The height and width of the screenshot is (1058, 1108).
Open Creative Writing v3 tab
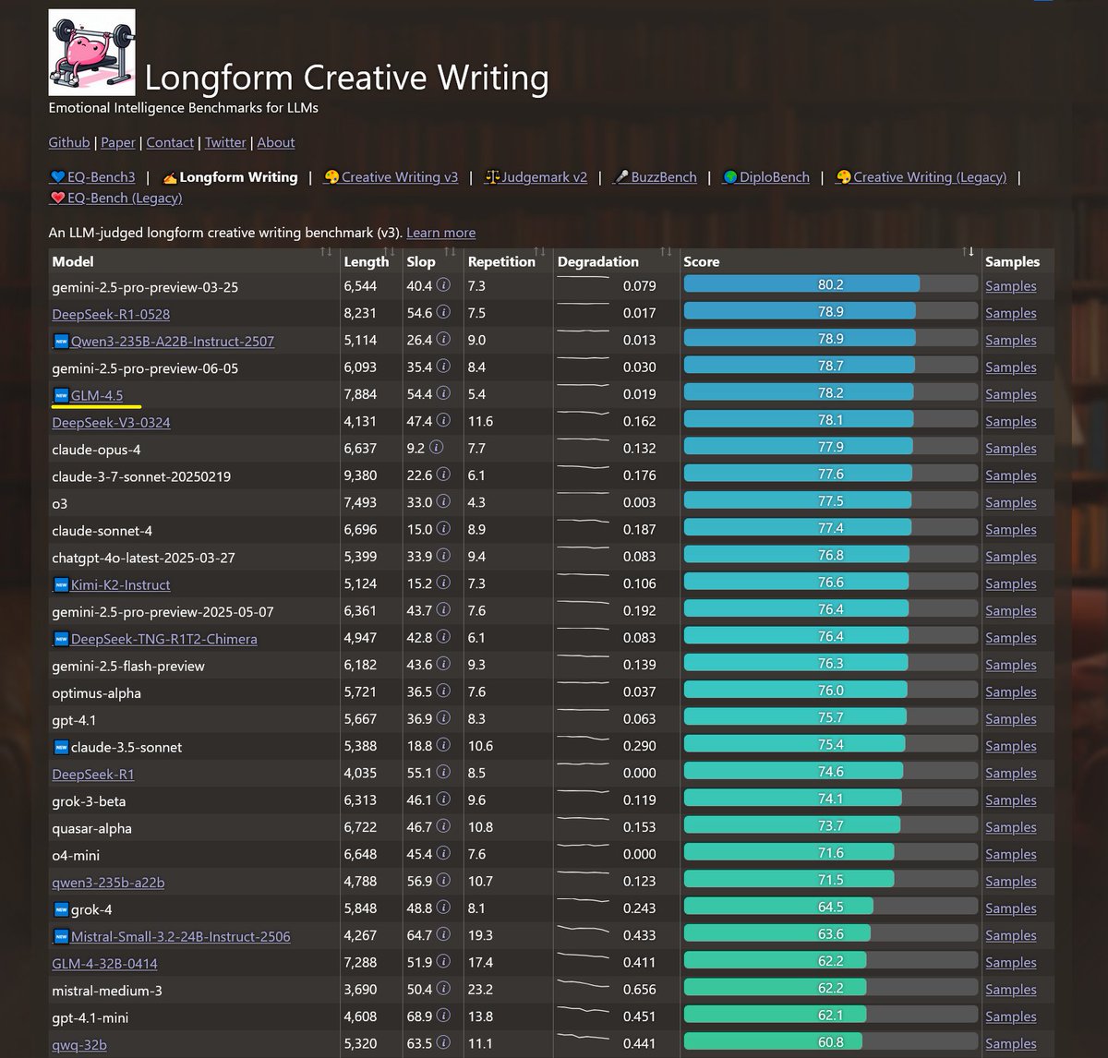click(391, 177)
